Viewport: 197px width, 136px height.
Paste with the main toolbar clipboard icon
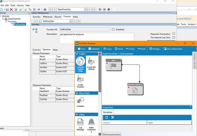point(34,9)
